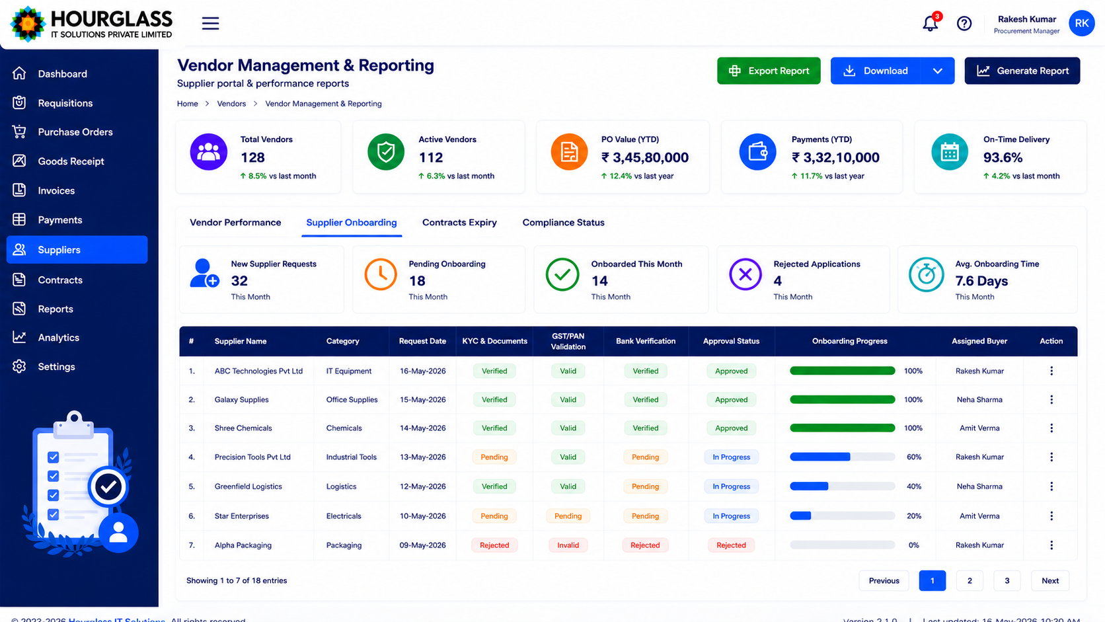This screenshot has height=622, width=1105.
Task: Click the Home breadcrumb link
Action: pyautogui.click(x=187, y=104)
